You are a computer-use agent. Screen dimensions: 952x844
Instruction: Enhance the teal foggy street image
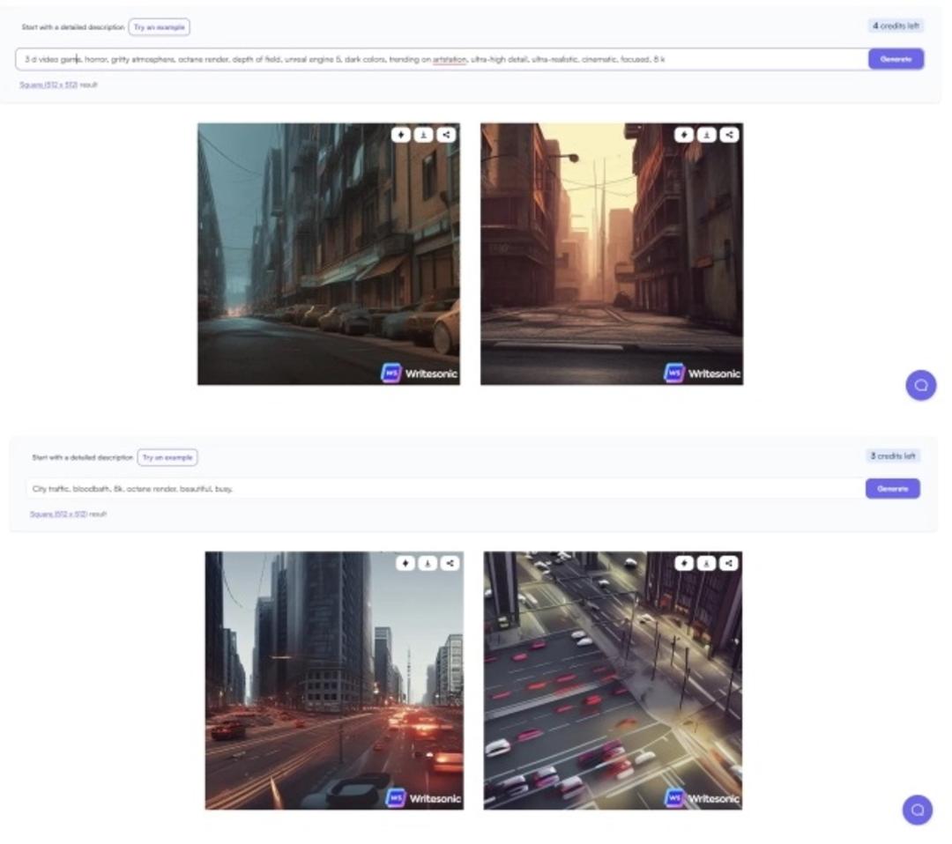tap(401, 135)
